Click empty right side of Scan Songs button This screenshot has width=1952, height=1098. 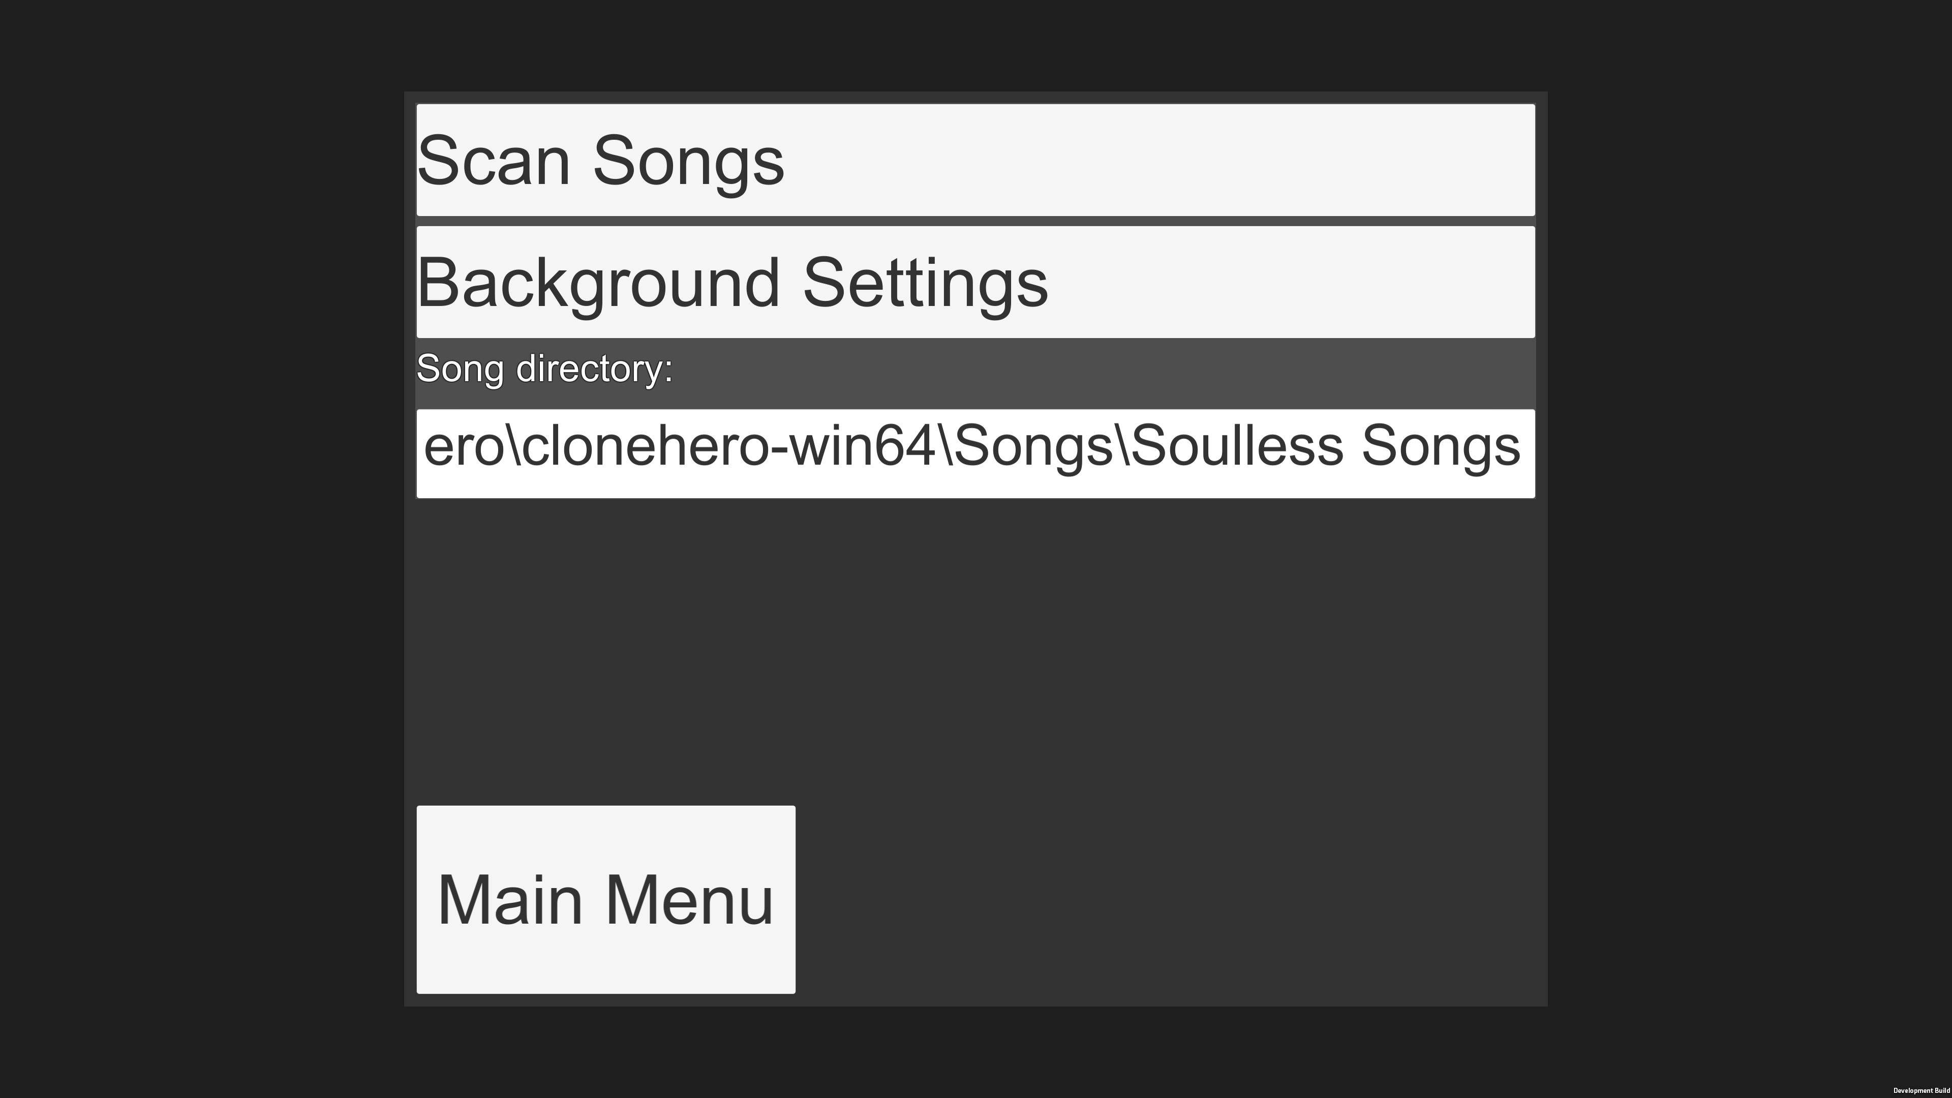[1212, 160]
